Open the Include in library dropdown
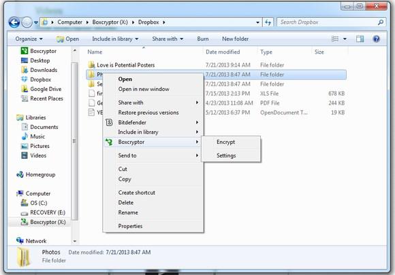 pos(115,39)
